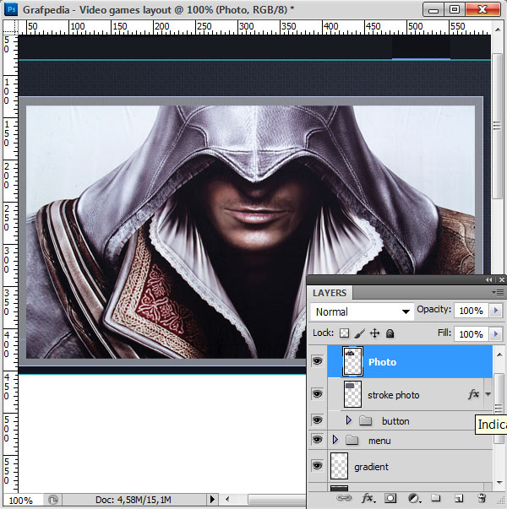507x509 pixels.
Task: Click the status bar preview icon beside zoom
Action: click(x=53, y=499)
